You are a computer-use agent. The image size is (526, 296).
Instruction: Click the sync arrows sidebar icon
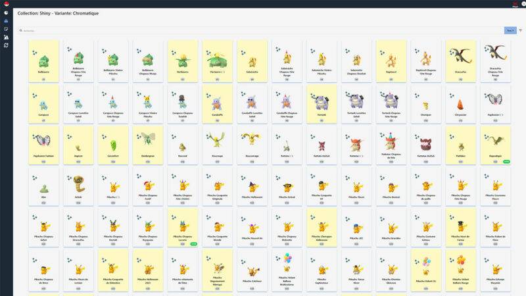(6, 45)
